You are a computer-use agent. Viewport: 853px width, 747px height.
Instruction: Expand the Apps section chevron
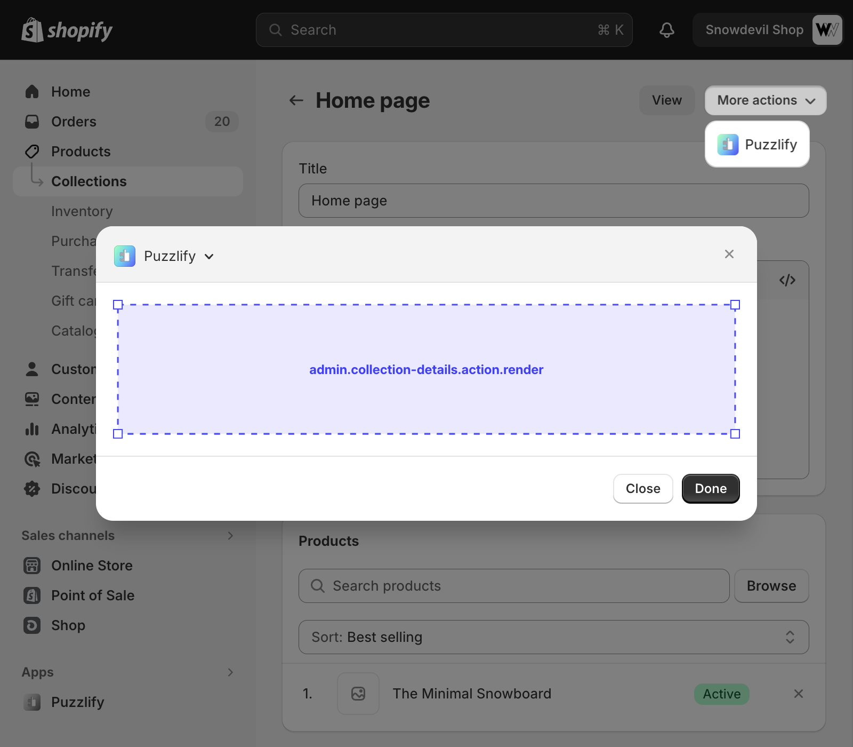tap(230, 672)
